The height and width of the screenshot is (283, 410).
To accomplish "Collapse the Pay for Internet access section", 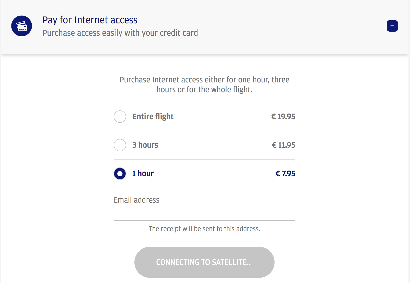I will (392, 26).
